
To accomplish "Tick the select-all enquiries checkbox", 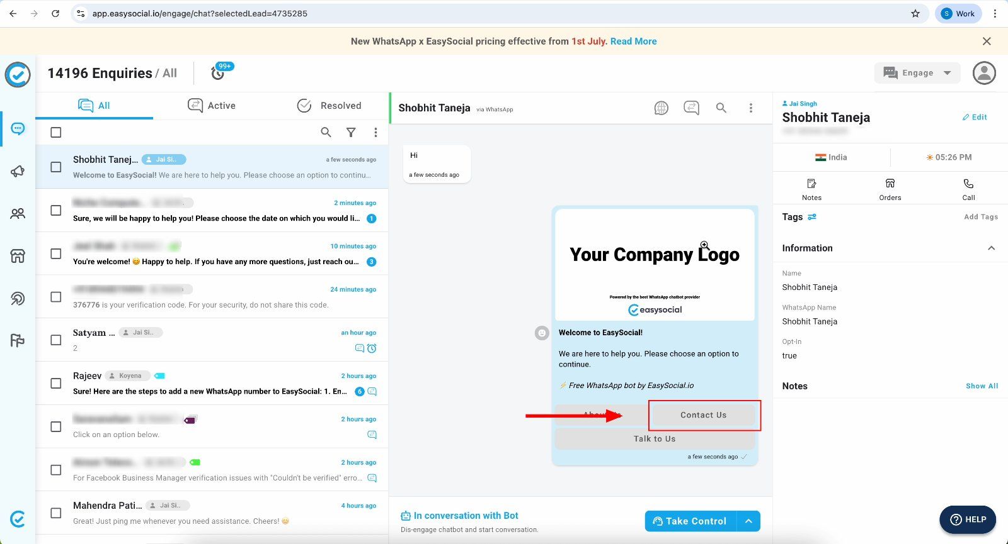I will pos(56,132).
